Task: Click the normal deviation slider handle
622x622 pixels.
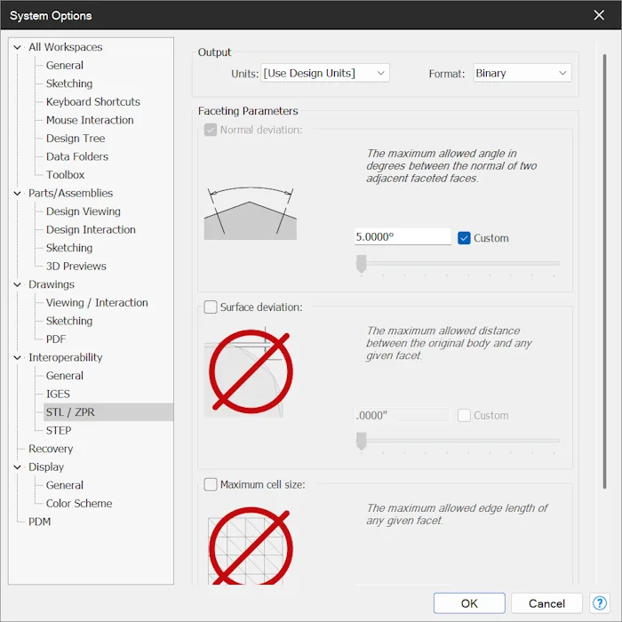Action: 361,263
